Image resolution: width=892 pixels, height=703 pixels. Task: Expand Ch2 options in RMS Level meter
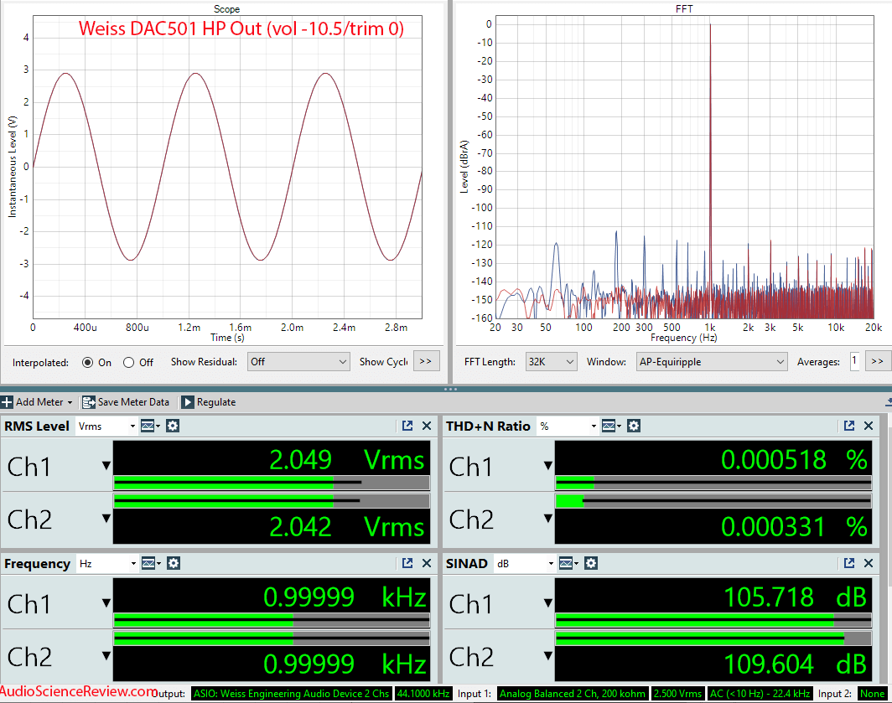(106, 518)
